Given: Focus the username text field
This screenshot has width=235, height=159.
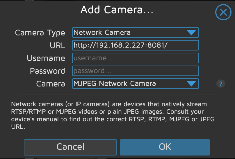Looking at the screenshot, I should tap(135, 58).
